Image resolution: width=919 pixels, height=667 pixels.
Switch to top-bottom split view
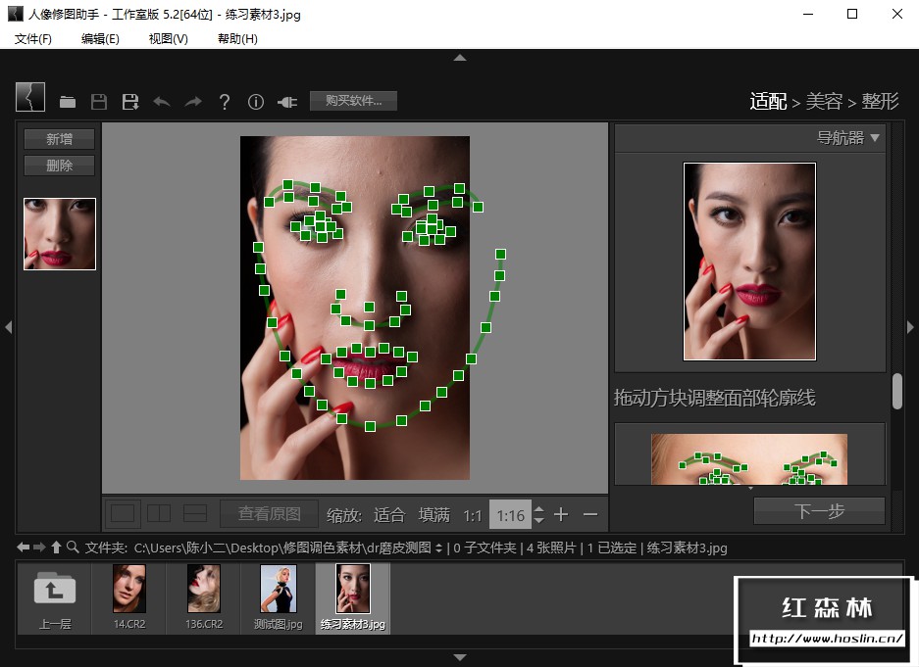[195, 513]
